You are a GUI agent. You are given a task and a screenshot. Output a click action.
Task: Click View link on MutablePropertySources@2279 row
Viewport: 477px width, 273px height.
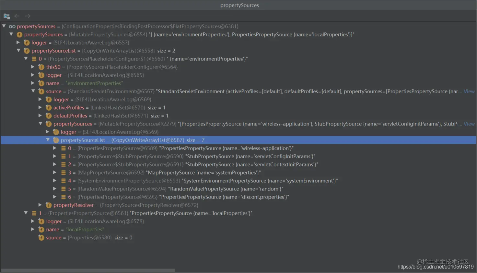pyautogui.click(x=469, y=124)
